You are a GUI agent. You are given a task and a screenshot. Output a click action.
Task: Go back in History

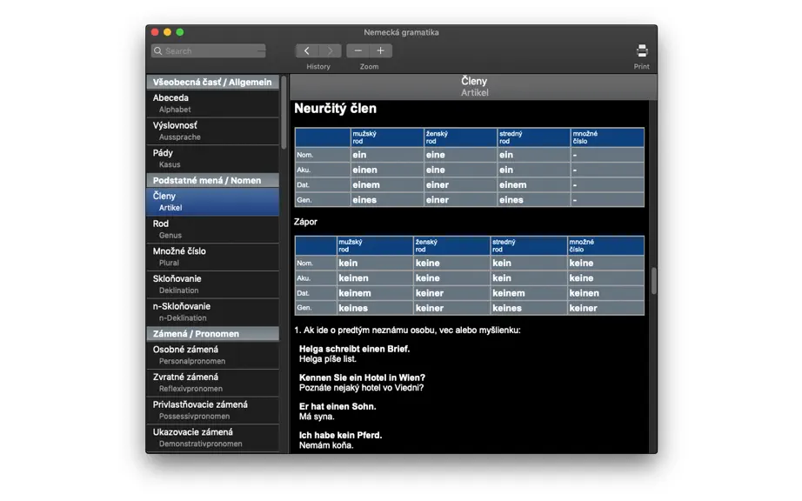[307, 50]
